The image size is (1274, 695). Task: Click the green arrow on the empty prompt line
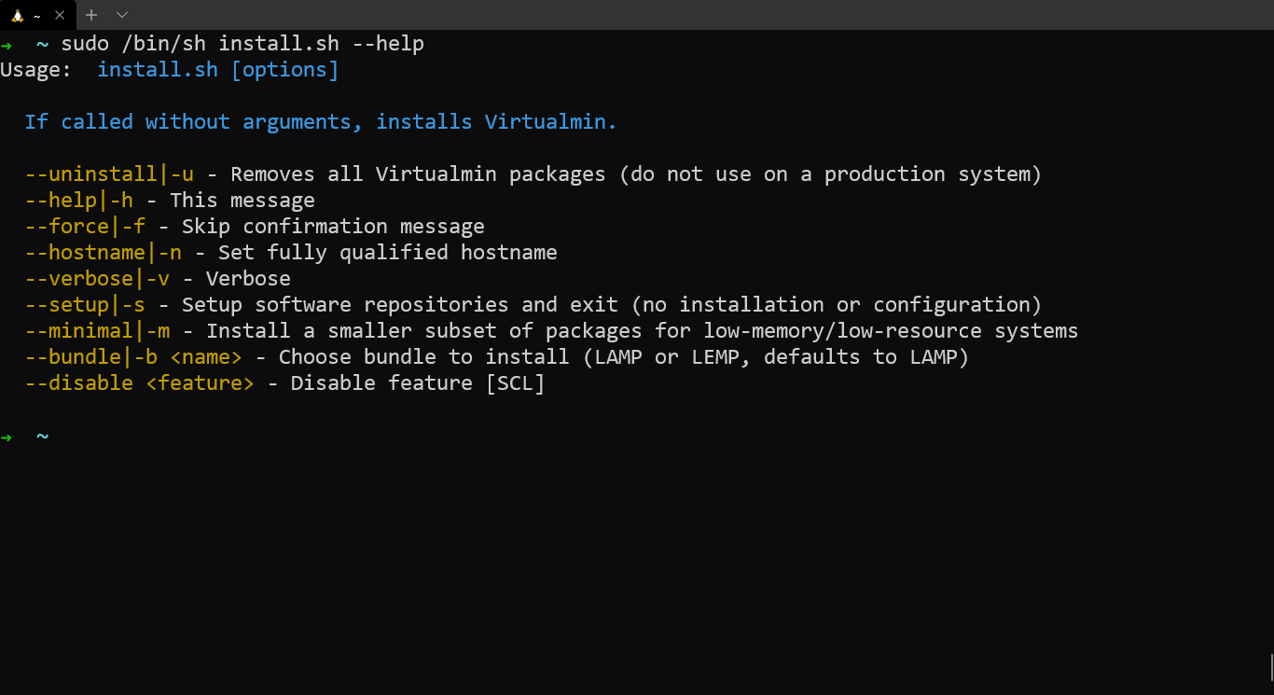7,437
